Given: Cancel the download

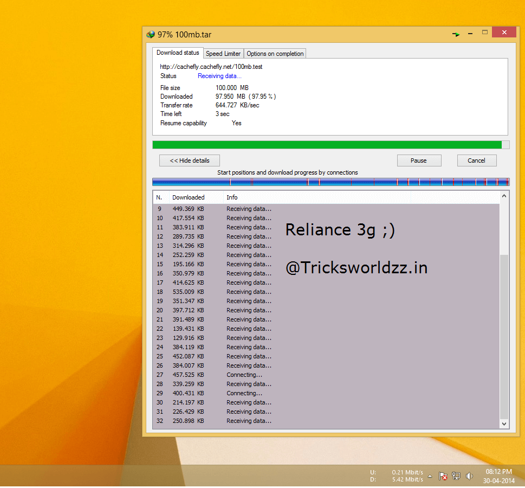Looking at the screenshot, I should point(476,160).
